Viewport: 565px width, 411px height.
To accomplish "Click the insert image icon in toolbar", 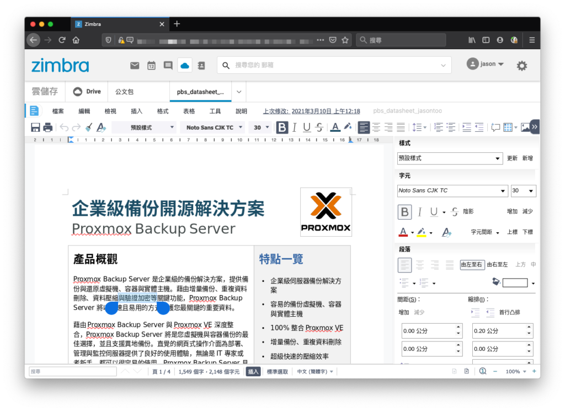I will pyautogui.click(x=525, y=127).
